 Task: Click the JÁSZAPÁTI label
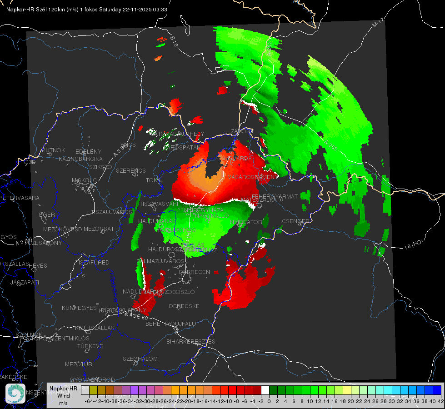[x=25, y=282]
